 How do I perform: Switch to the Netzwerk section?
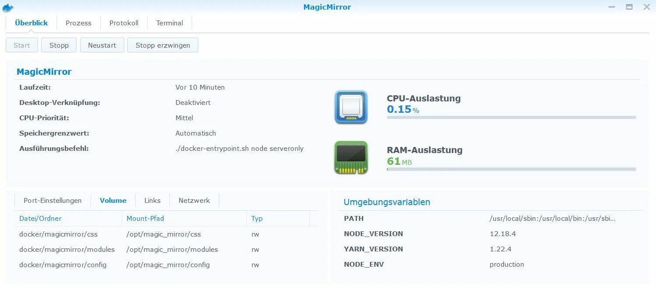pos(194,200)
